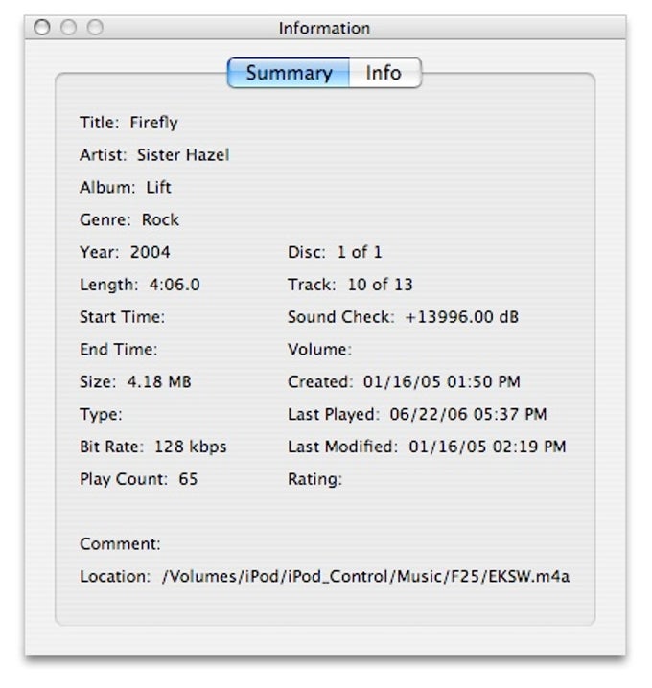Click the play count value 65
Image resolution: width=652 pixels, height=688 pixels.
tap(188, 479)
